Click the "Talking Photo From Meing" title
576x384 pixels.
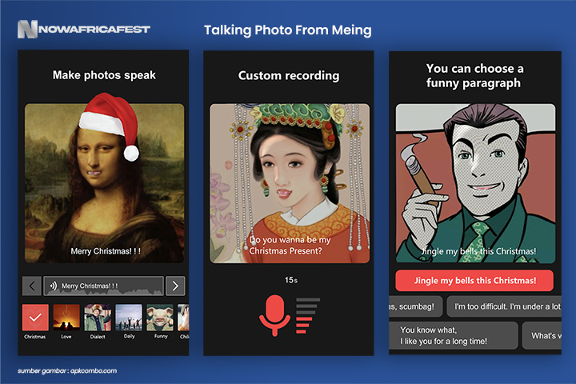pyautogui.click(x=288, y=30)
